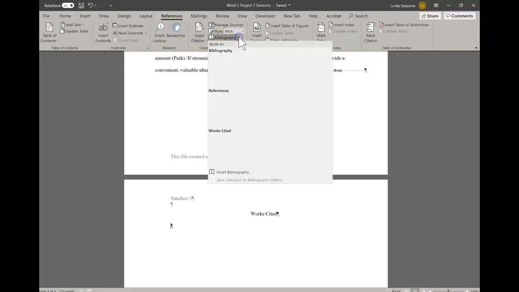Click the word count in status bar
Viewport: 519px width, 292px height.
click(66, 290)
